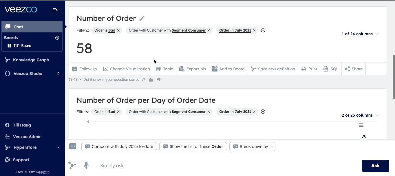
Task: Expand the 2 of 25 columns dropdown
Action: coord(360,115)
